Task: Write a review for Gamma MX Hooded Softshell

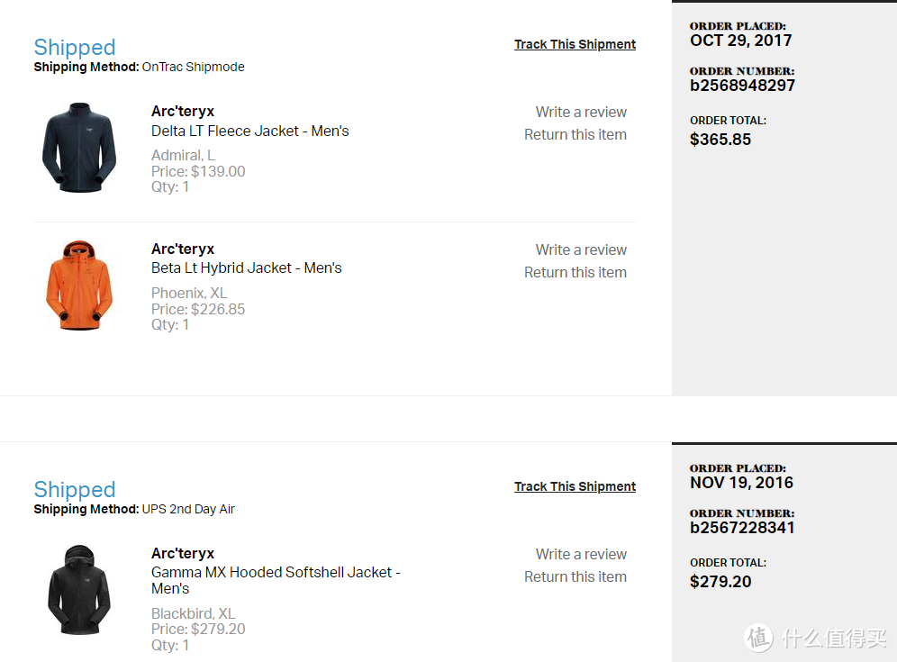Action: (x=581, y=555)
